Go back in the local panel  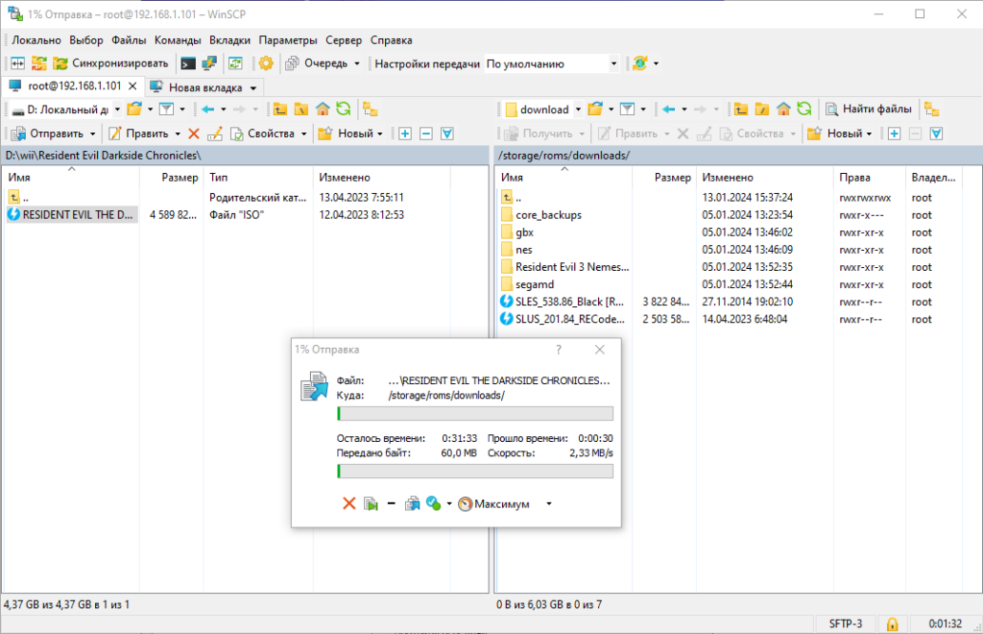point(208,110)
